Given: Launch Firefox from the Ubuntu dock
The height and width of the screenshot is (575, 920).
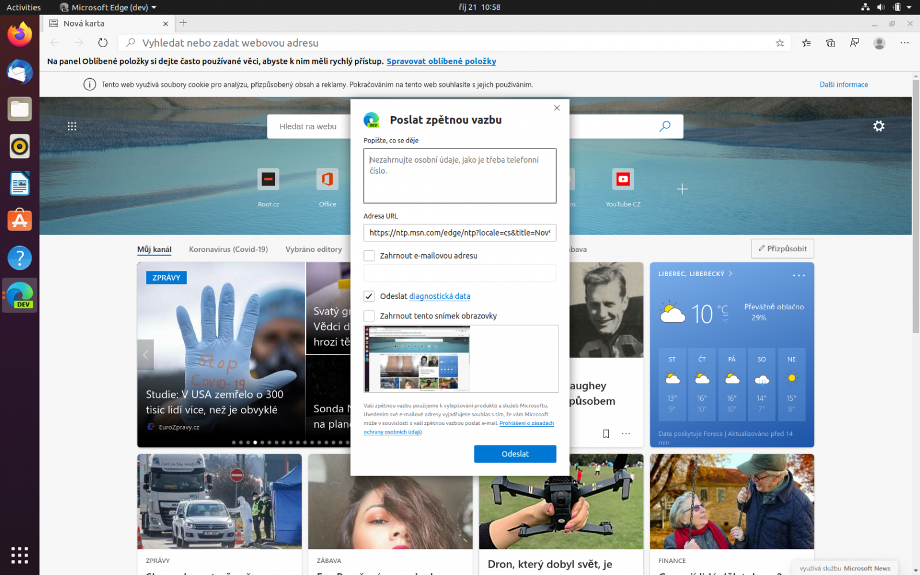Looking at the screenshot, I should click(19, 34).
